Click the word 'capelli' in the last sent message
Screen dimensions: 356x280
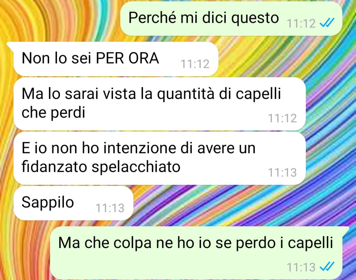coord(311,243)
